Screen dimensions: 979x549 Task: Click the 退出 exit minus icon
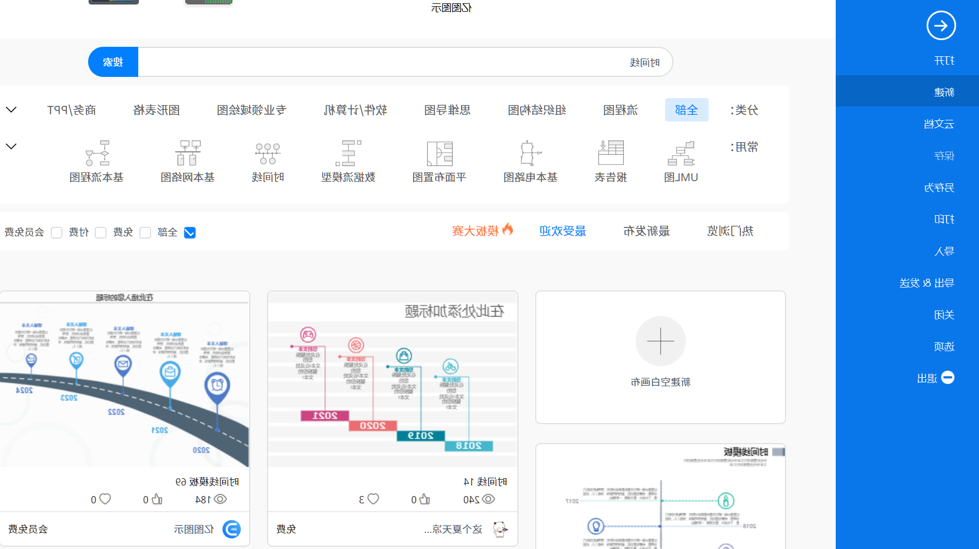(x=948, y=378)
